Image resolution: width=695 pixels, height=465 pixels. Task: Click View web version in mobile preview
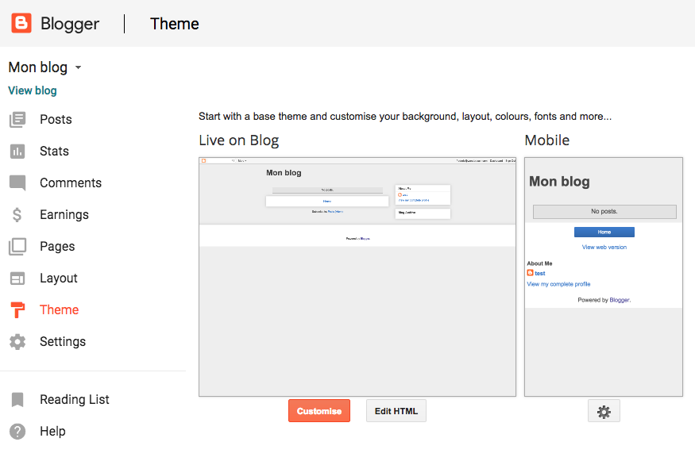tap(604, 247)
